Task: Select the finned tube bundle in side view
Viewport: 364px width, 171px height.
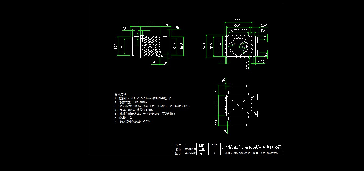Action: click(x=151, y=46)
